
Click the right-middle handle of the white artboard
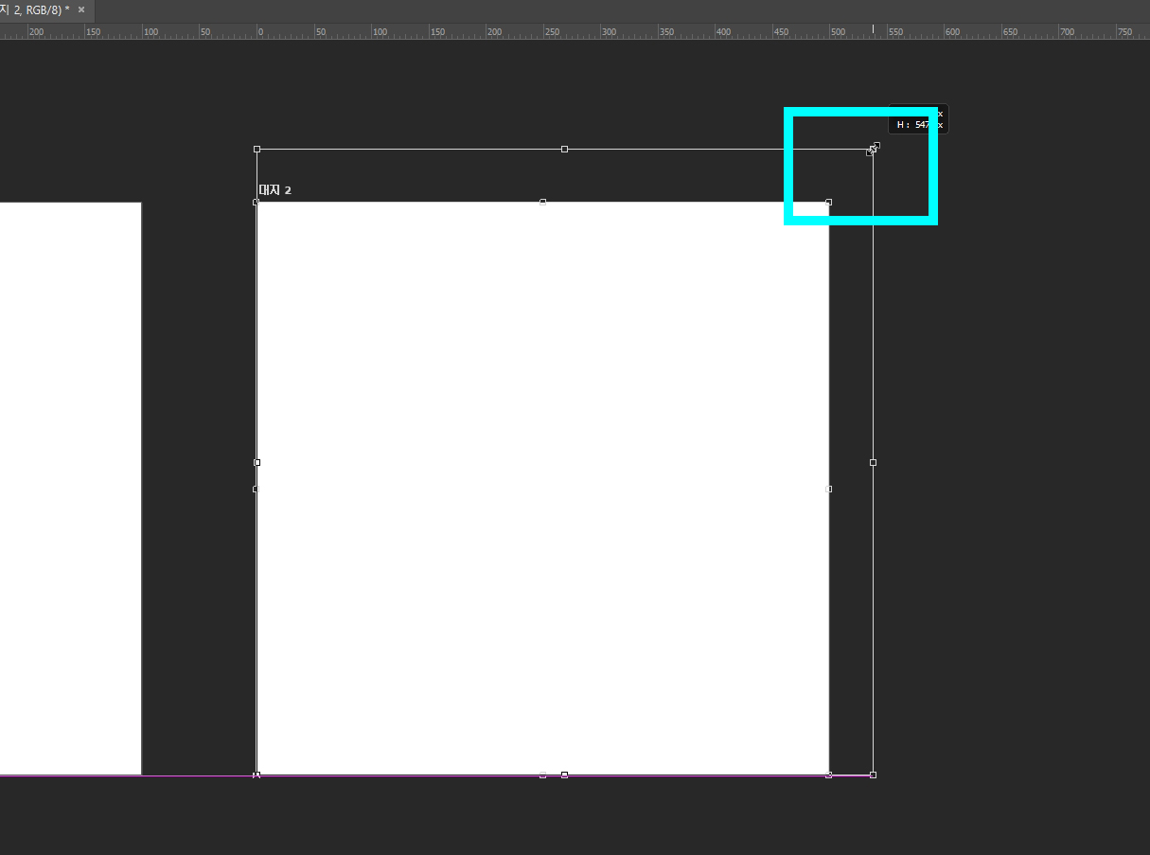click(x=829, y=489)
